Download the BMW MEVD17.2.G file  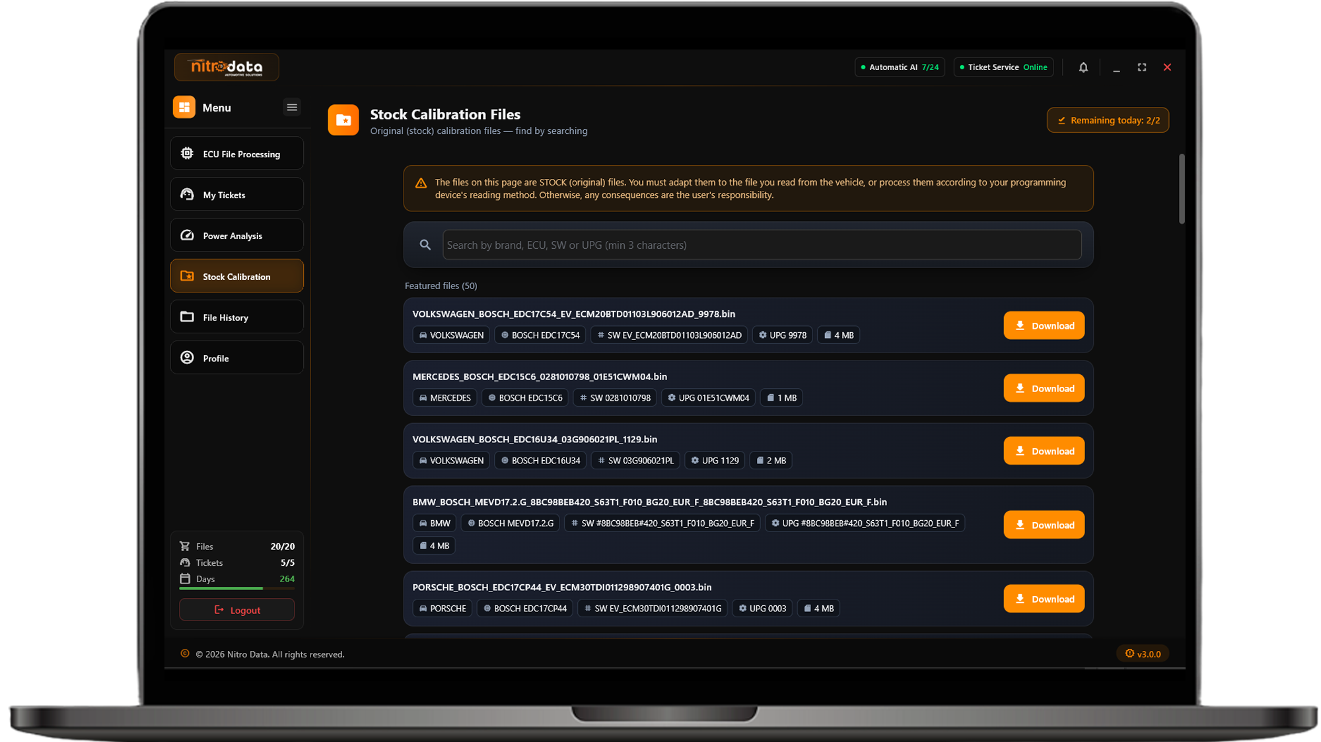click(x=1044, y=525)
